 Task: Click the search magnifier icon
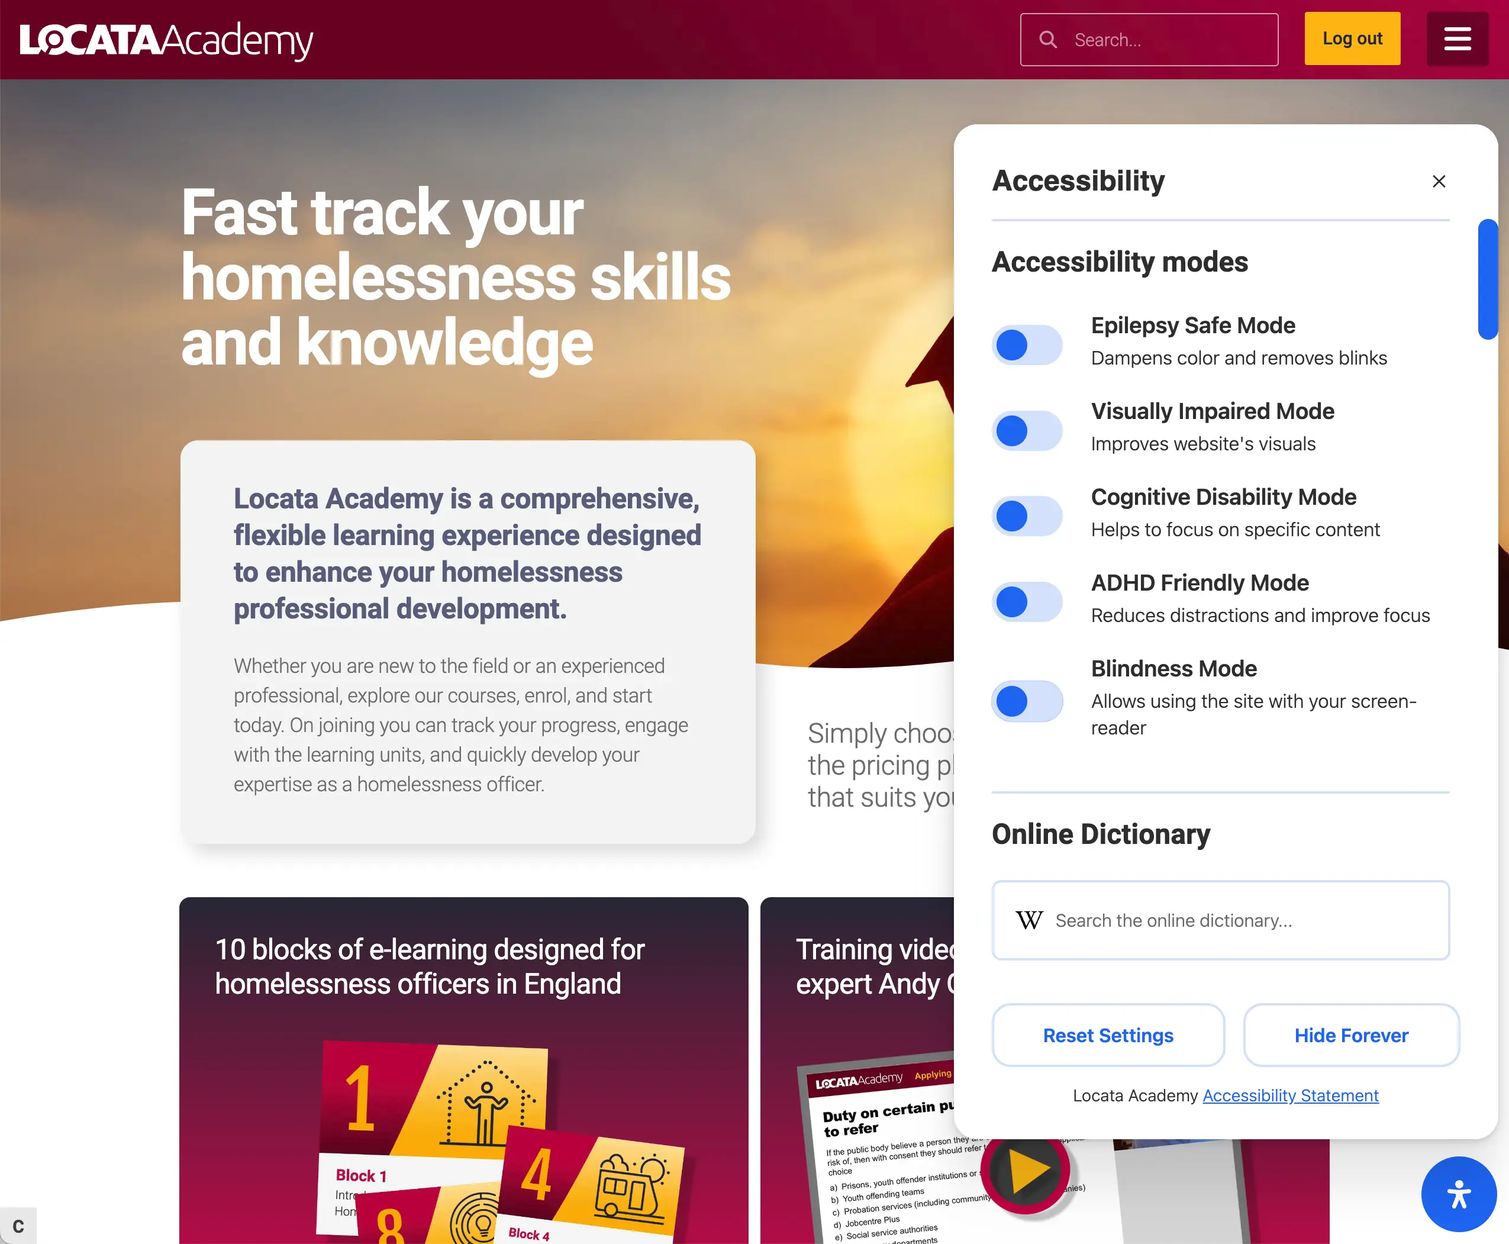[1048, 39]
